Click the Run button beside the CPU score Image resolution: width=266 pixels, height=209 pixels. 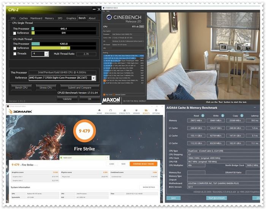click(x=141, y=27)
